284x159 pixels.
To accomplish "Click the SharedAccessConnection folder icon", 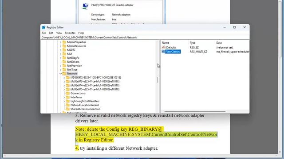I will tap(68, 109).
